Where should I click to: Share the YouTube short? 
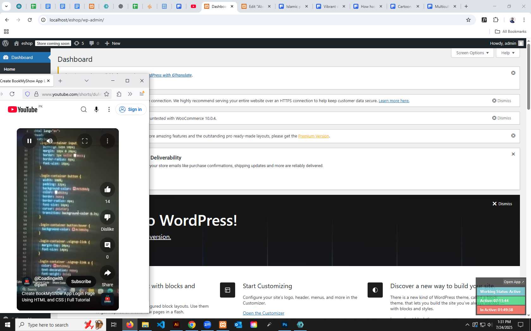pos(107,272)
